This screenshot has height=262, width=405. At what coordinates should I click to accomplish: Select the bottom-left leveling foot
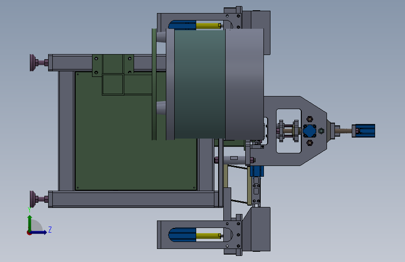[39, 199]
